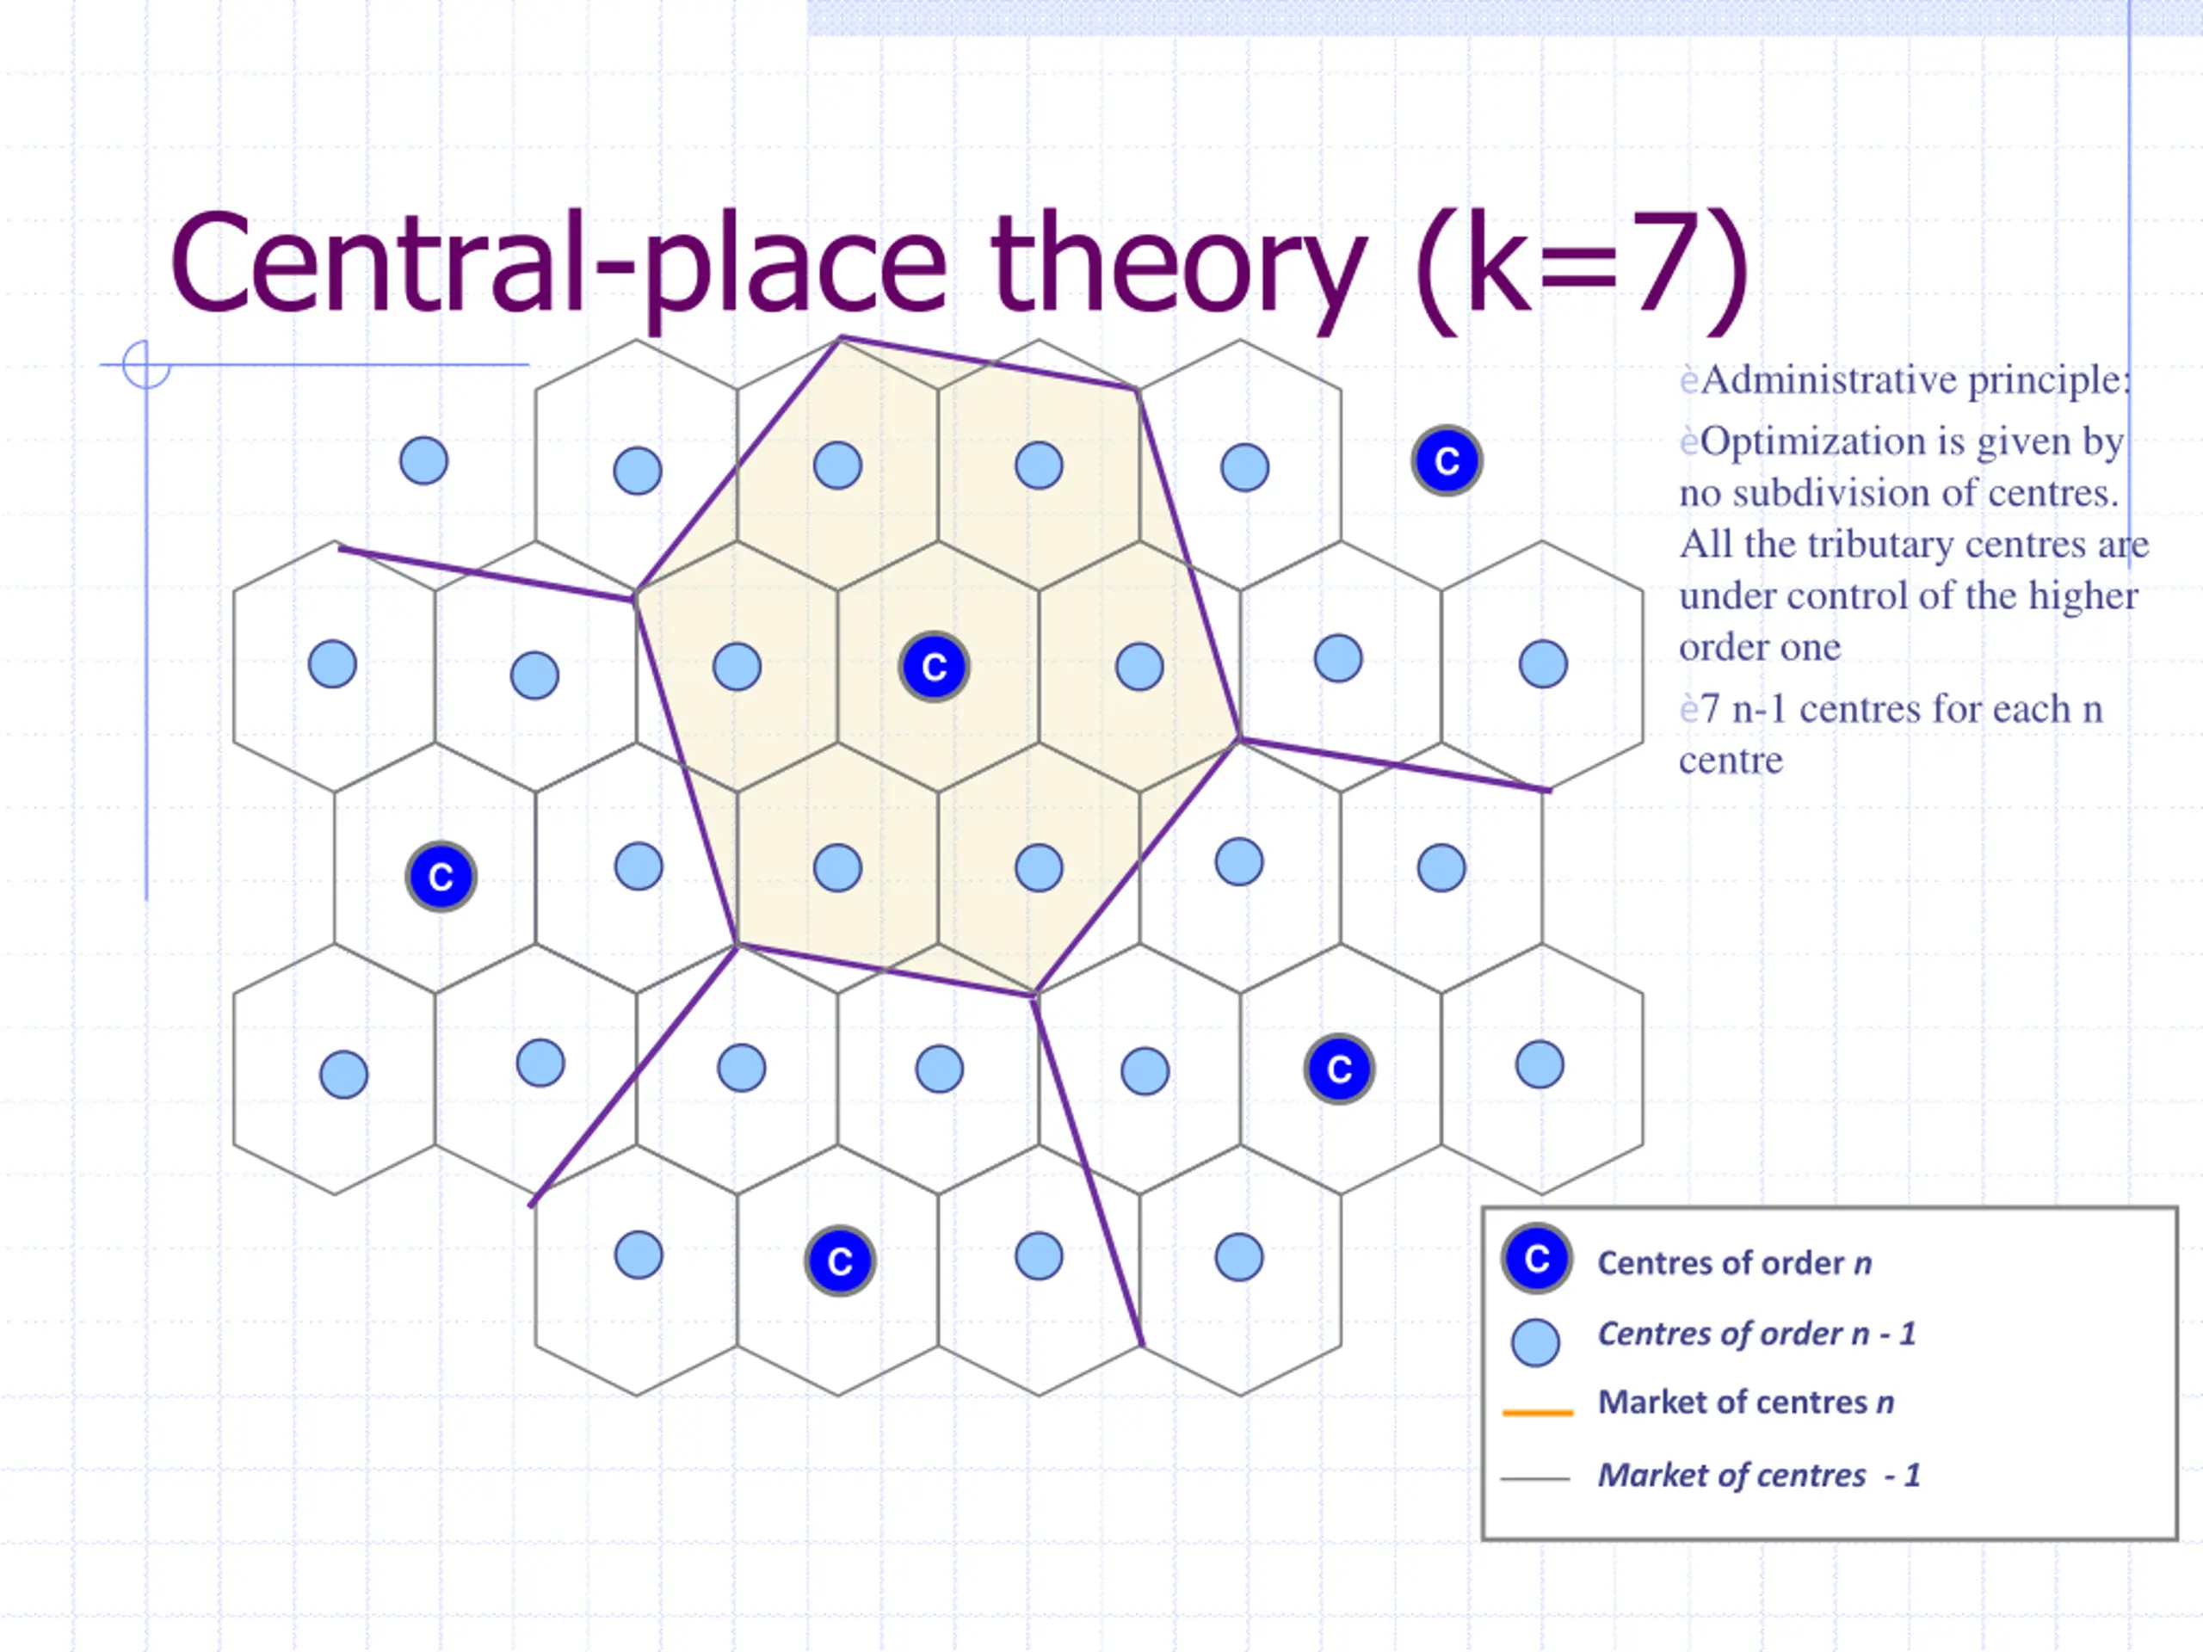The width and height of the screenshot is (2203, 1652).
Task: Click the line "All the tributary centres are"
Action: [1914, 544]
